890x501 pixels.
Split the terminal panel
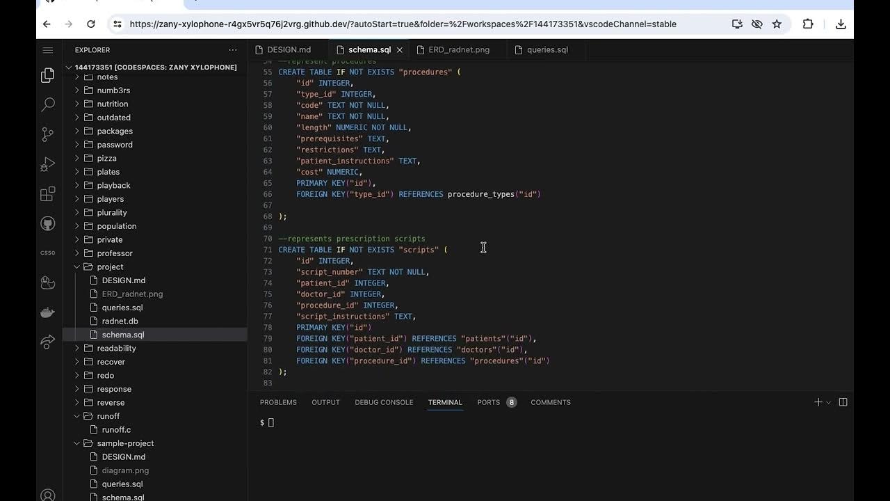(x=843, y=402)
